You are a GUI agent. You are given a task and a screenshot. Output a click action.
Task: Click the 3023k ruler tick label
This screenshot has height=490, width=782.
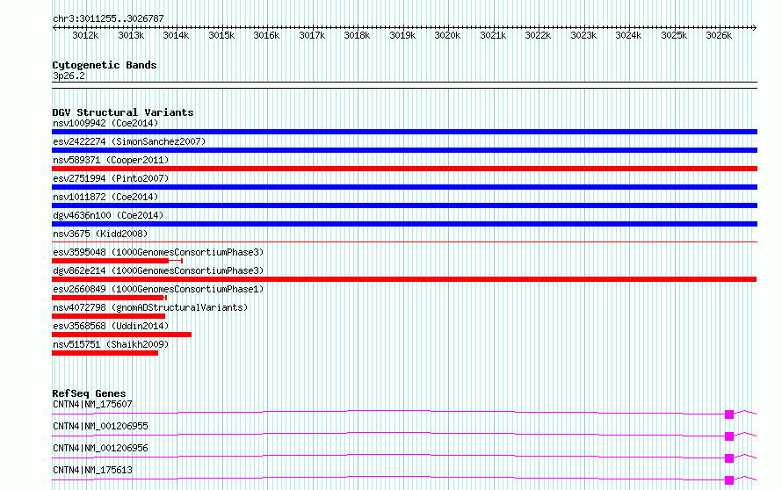point(583,35)
